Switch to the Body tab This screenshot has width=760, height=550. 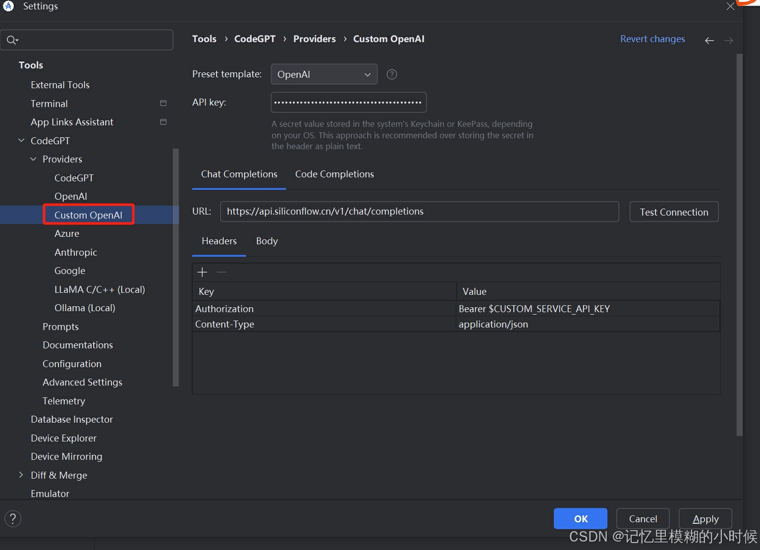(267, 241)
